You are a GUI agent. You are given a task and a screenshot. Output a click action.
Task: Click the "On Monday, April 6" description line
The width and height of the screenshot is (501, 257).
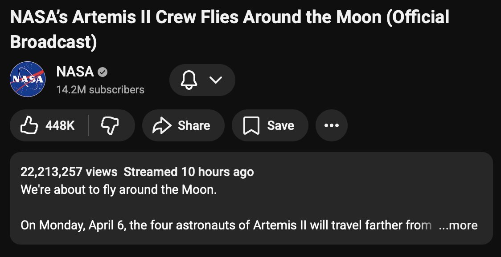click(226, 225)
